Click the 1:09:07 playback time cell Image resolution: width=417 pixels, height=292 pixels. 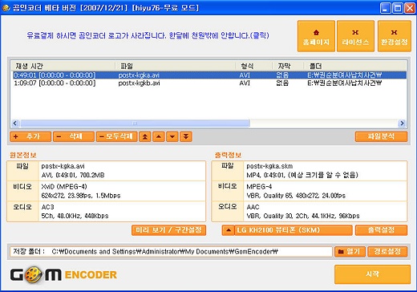point(55,83)
